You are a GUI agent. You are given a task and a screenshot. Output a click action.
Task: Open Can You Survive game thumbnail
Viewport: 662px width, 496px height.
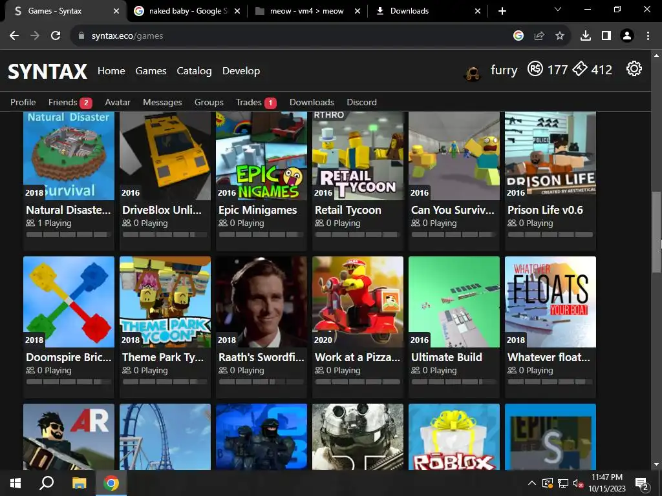coord(454,156)
